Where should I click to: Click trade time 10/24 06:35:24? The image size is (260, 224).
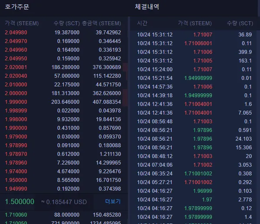click(155, 174)
